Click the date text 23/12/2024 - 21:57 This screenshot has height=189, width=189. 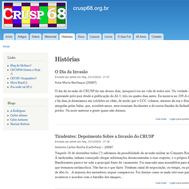click(x=99, y=77)
